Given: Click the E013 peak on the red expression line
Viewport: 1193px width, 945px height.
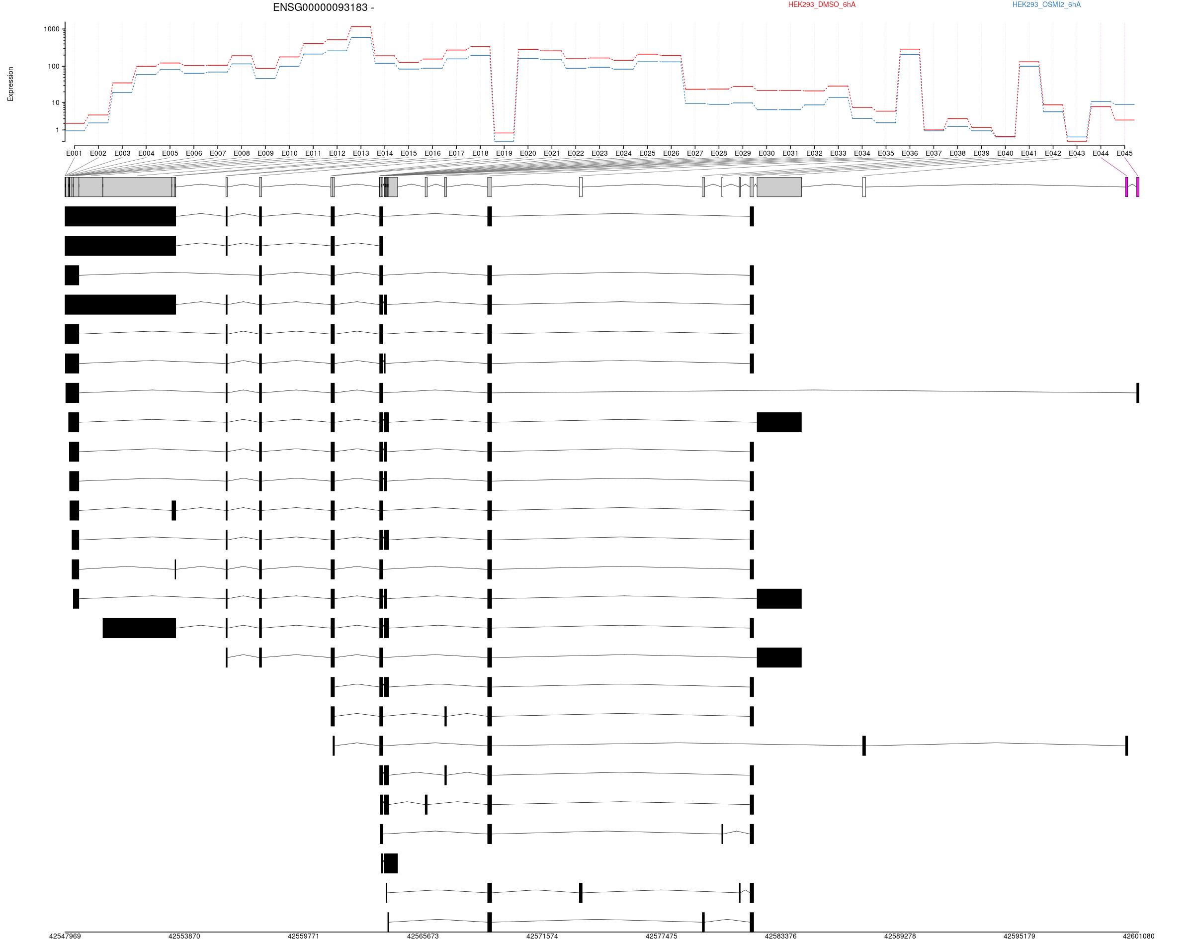Looking at the screenshot, I should coord(360,26).
